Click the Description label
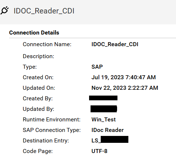The image size is (176, 165). 39,56
